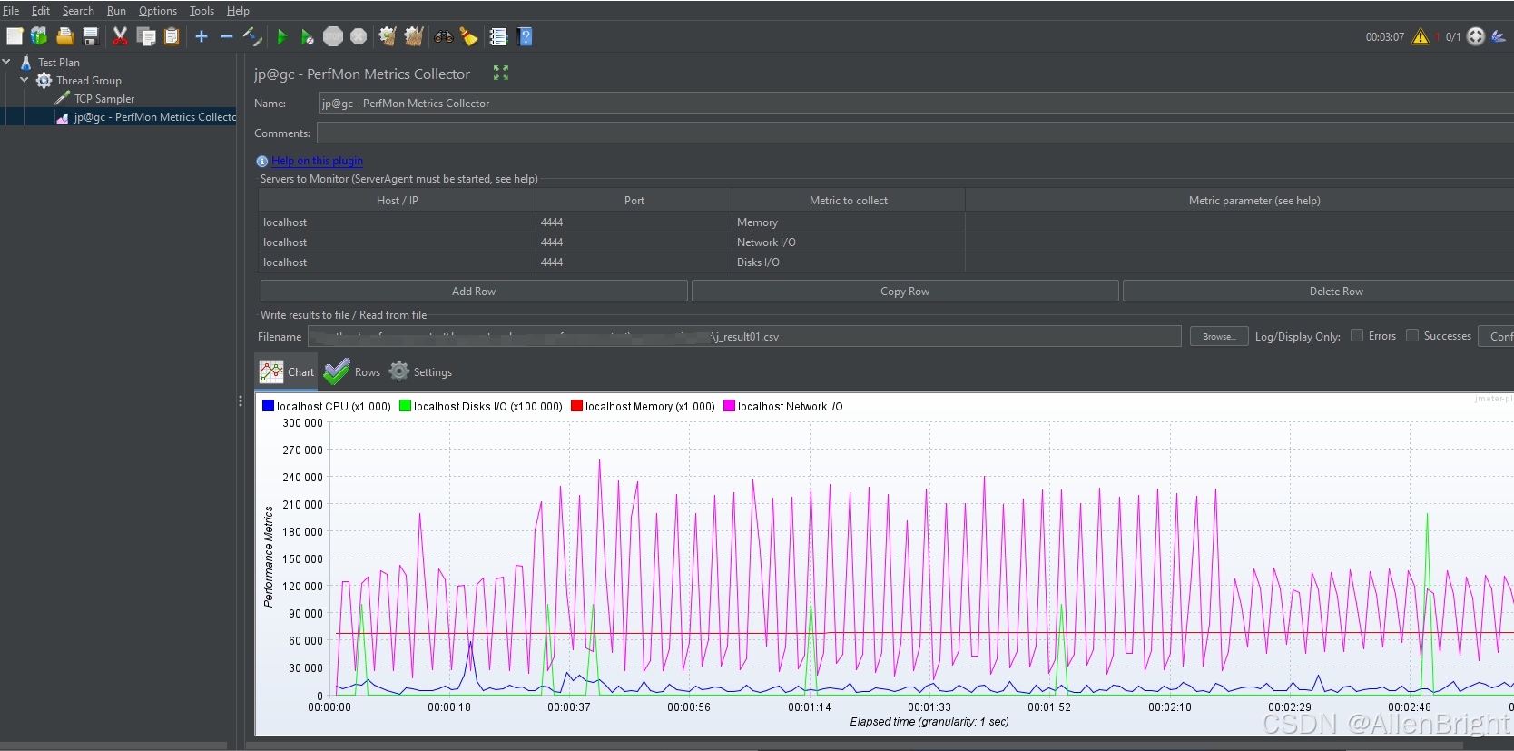Collapse the Test Plan tree node
Screen dimensions: 1514x751
7,62
